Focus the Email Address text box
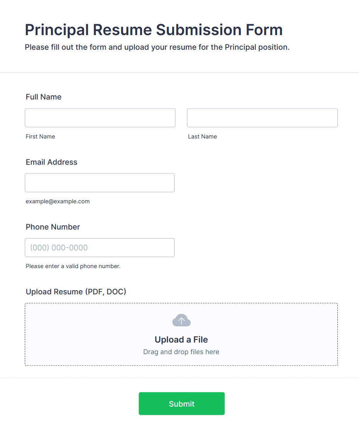 100,182
